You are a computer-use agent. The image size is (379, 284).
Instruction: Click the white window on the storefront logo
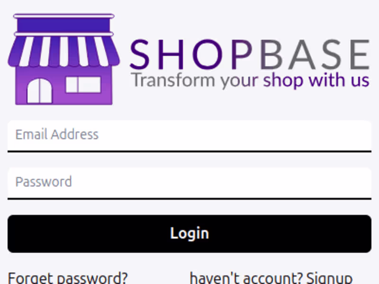[x=83, y=85]
